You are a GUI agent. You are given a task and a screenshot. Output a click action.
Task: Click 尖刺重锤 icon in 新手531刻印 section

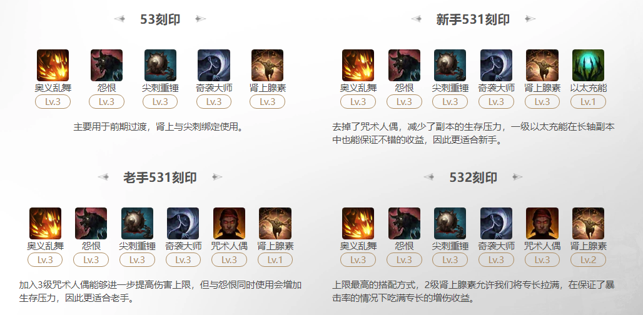[450, 65]
